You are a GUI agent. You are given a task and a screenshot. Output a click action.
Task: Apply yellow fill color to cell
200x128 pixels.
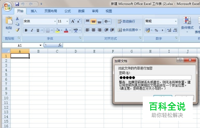tap(58, 30)
